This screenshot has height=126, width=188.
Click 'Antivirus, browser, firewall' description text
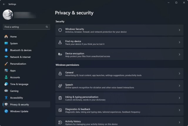tap(96, 32)
